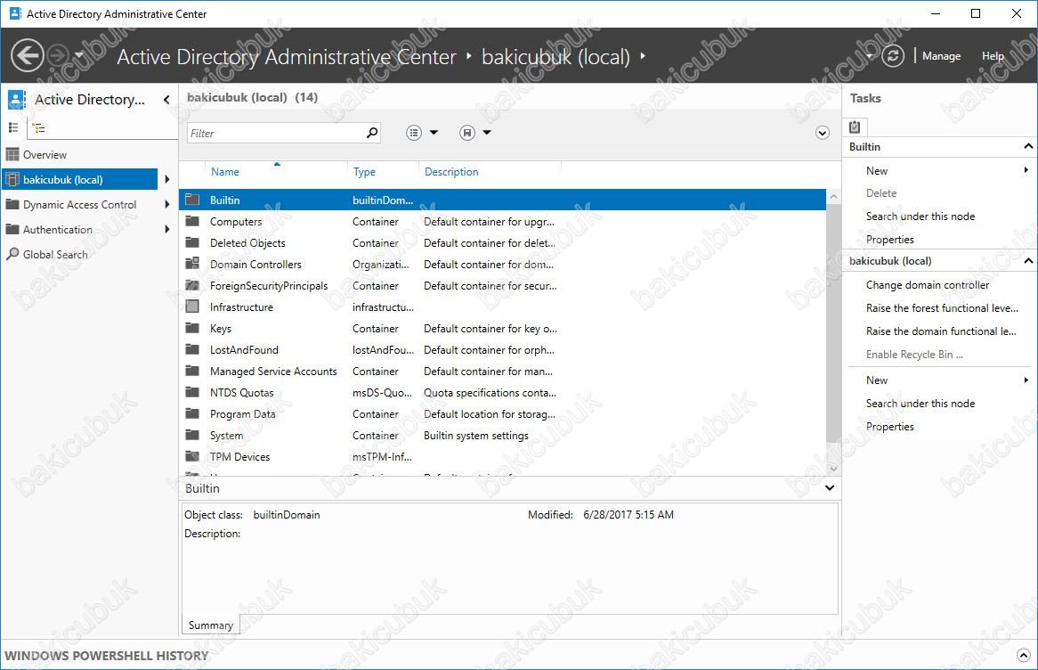Screen dimensions: 1038x670
Task: Refresh the view with the refresh icon
Action: [892, 55]
